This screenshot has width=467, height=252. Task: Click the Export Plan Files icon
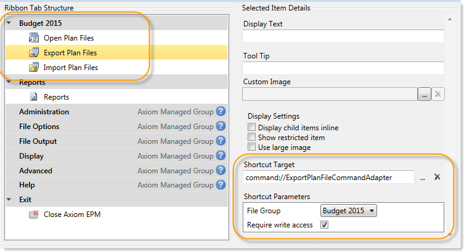(34, 53)
